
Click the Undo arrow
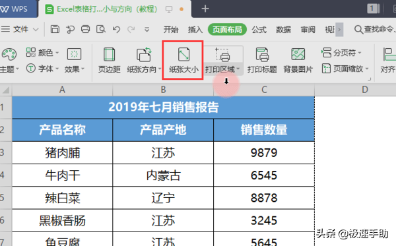click(116, 30)
